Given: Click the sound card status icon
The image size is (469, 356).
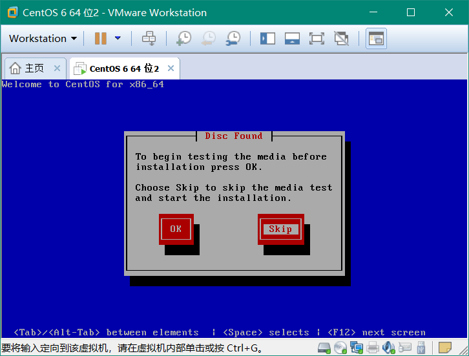Looking at the screenshot, I should click(x=388, y=348).
